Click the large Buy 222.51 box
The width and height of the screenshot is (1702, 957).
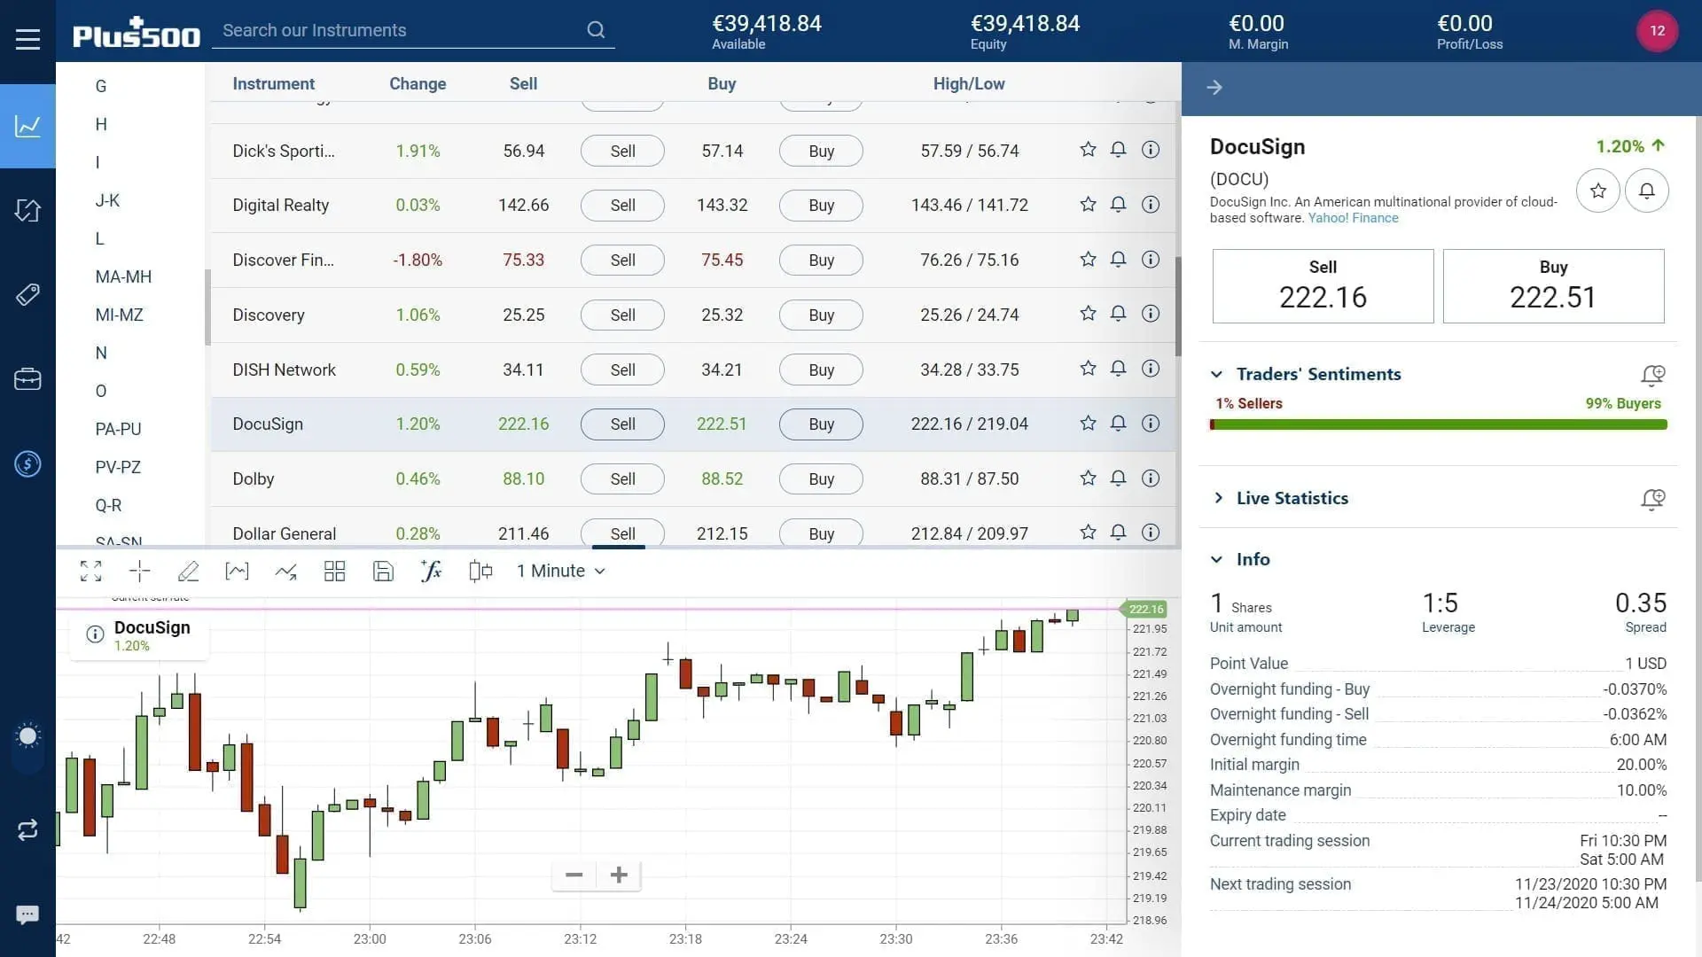[x=1553, y=286]
